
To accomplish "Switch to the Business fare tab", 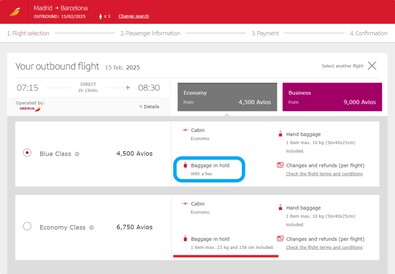I will (x=332, y=97).
